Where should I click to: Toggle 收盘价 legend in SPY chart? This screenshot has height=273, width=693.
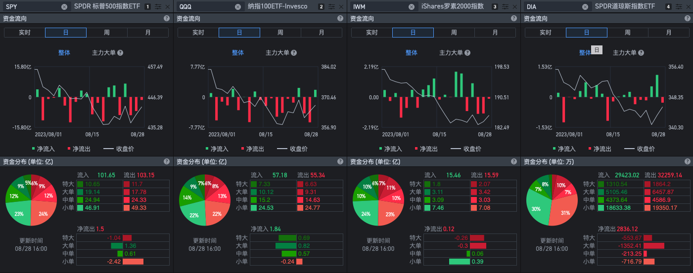[x=118, y=149]
